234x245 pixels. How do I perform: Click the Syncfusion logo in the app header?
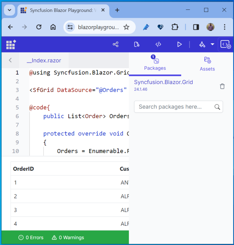tap(11, 45)
